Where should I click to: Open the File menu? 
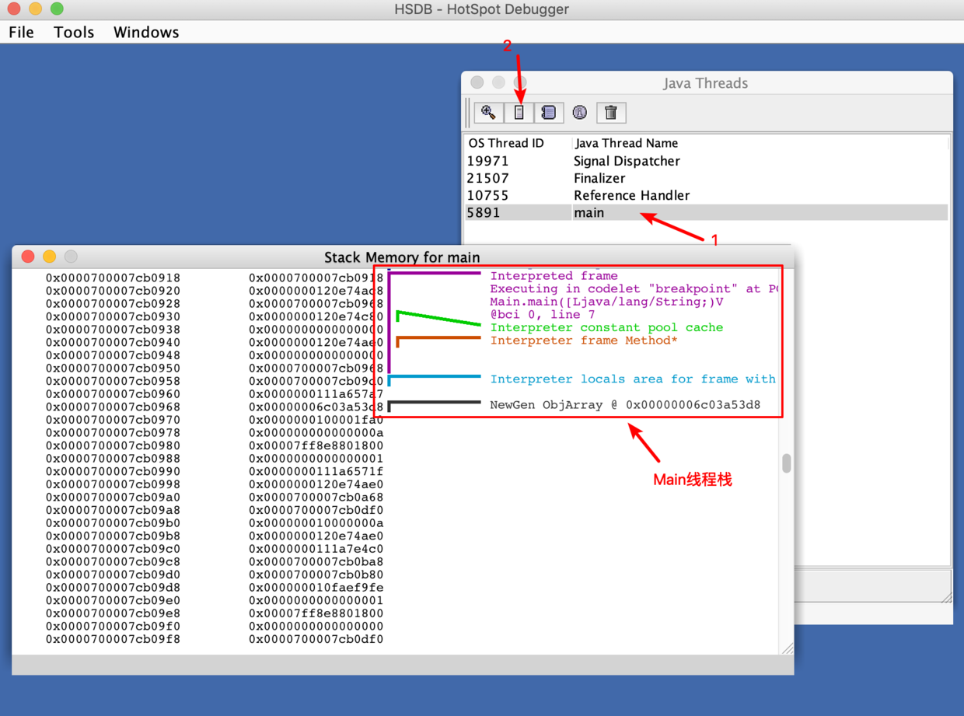coord(21,32)
